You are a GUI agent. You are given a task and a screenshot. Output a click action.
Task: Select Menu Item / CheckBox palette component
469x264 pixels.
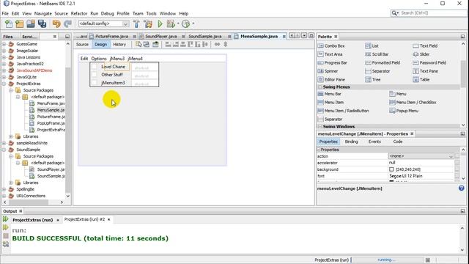pyautogui.click(x=413, y=103)
